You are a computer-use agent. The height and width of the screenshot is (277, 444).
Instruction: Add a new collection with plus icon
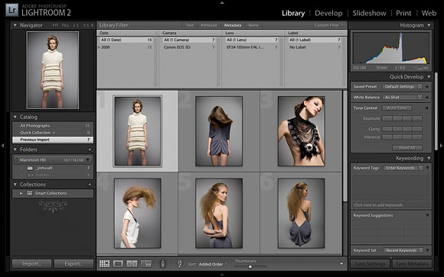click(90, 185)
